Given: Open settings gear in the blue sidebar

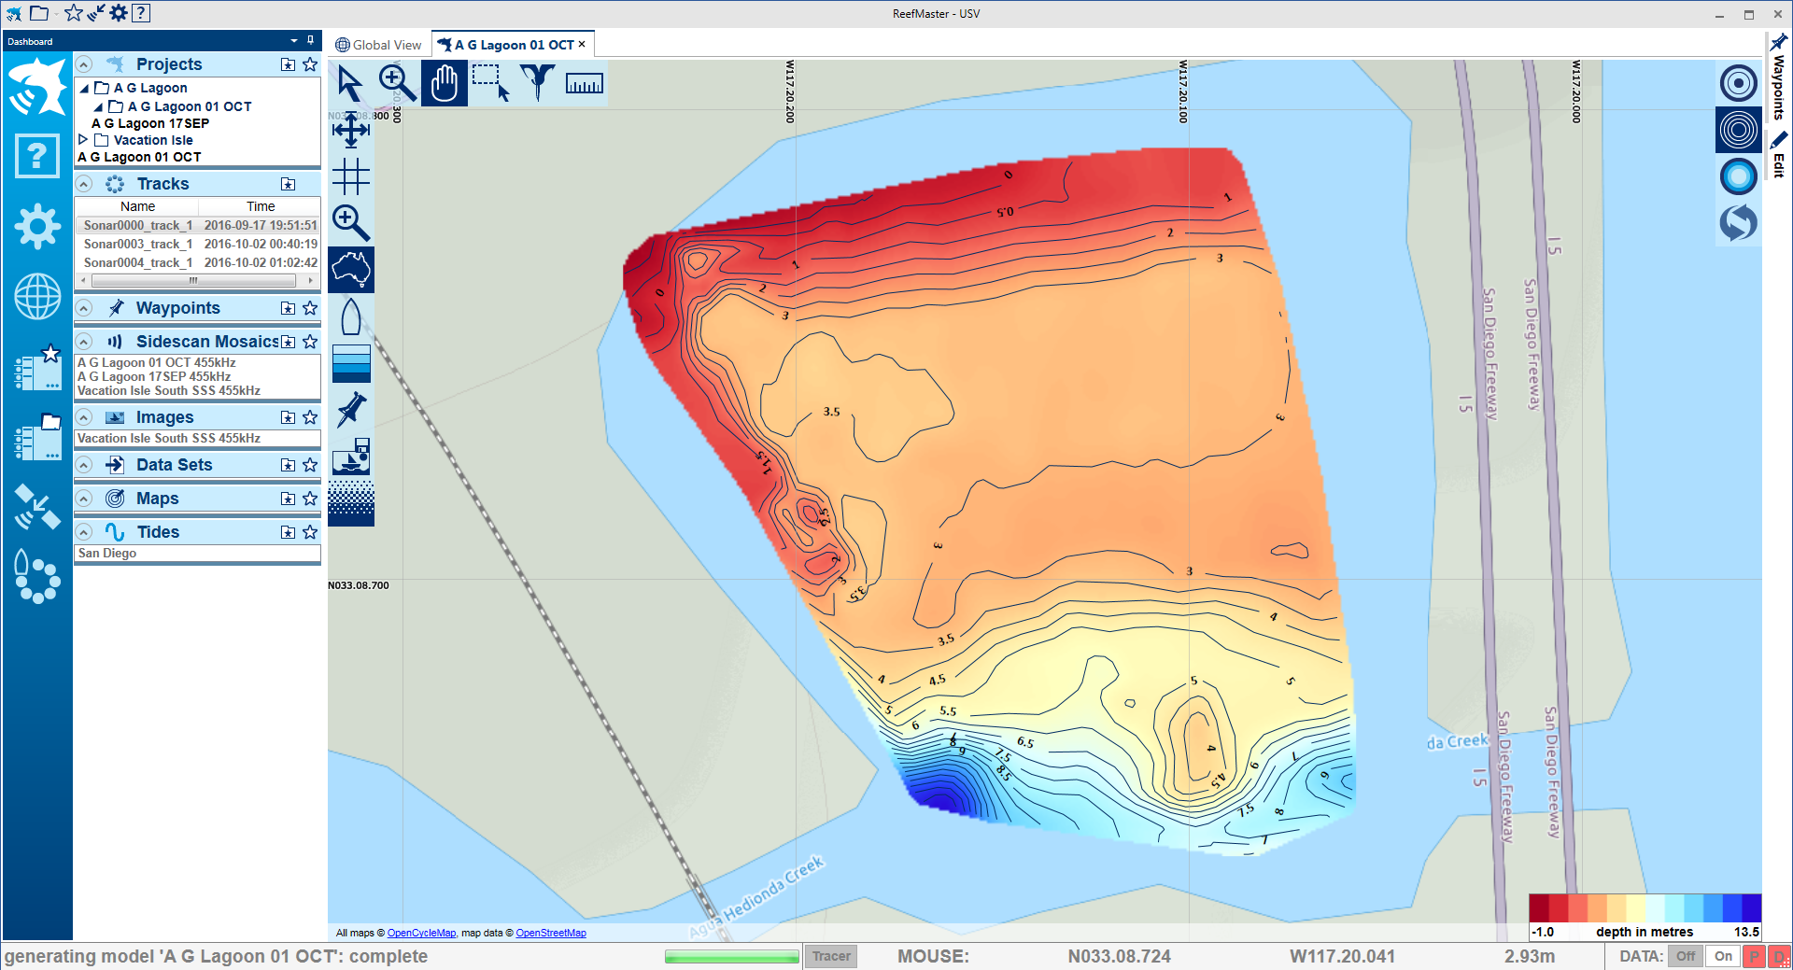Looking at the screenshot, I should pos(37,226).
